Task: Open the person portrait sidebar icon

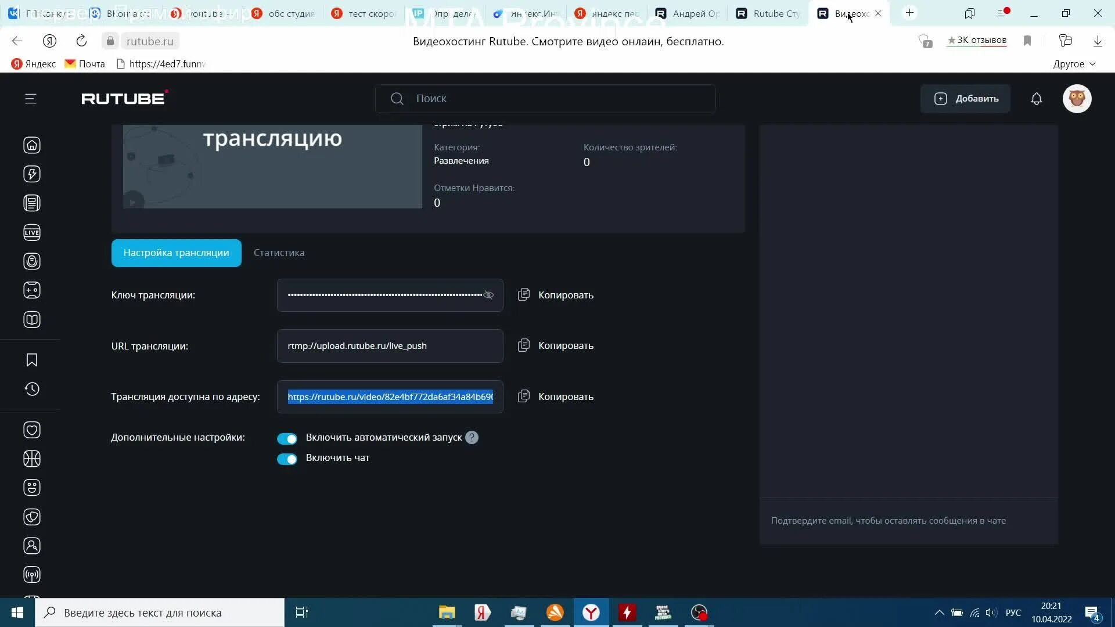Action: pos(32,546)
